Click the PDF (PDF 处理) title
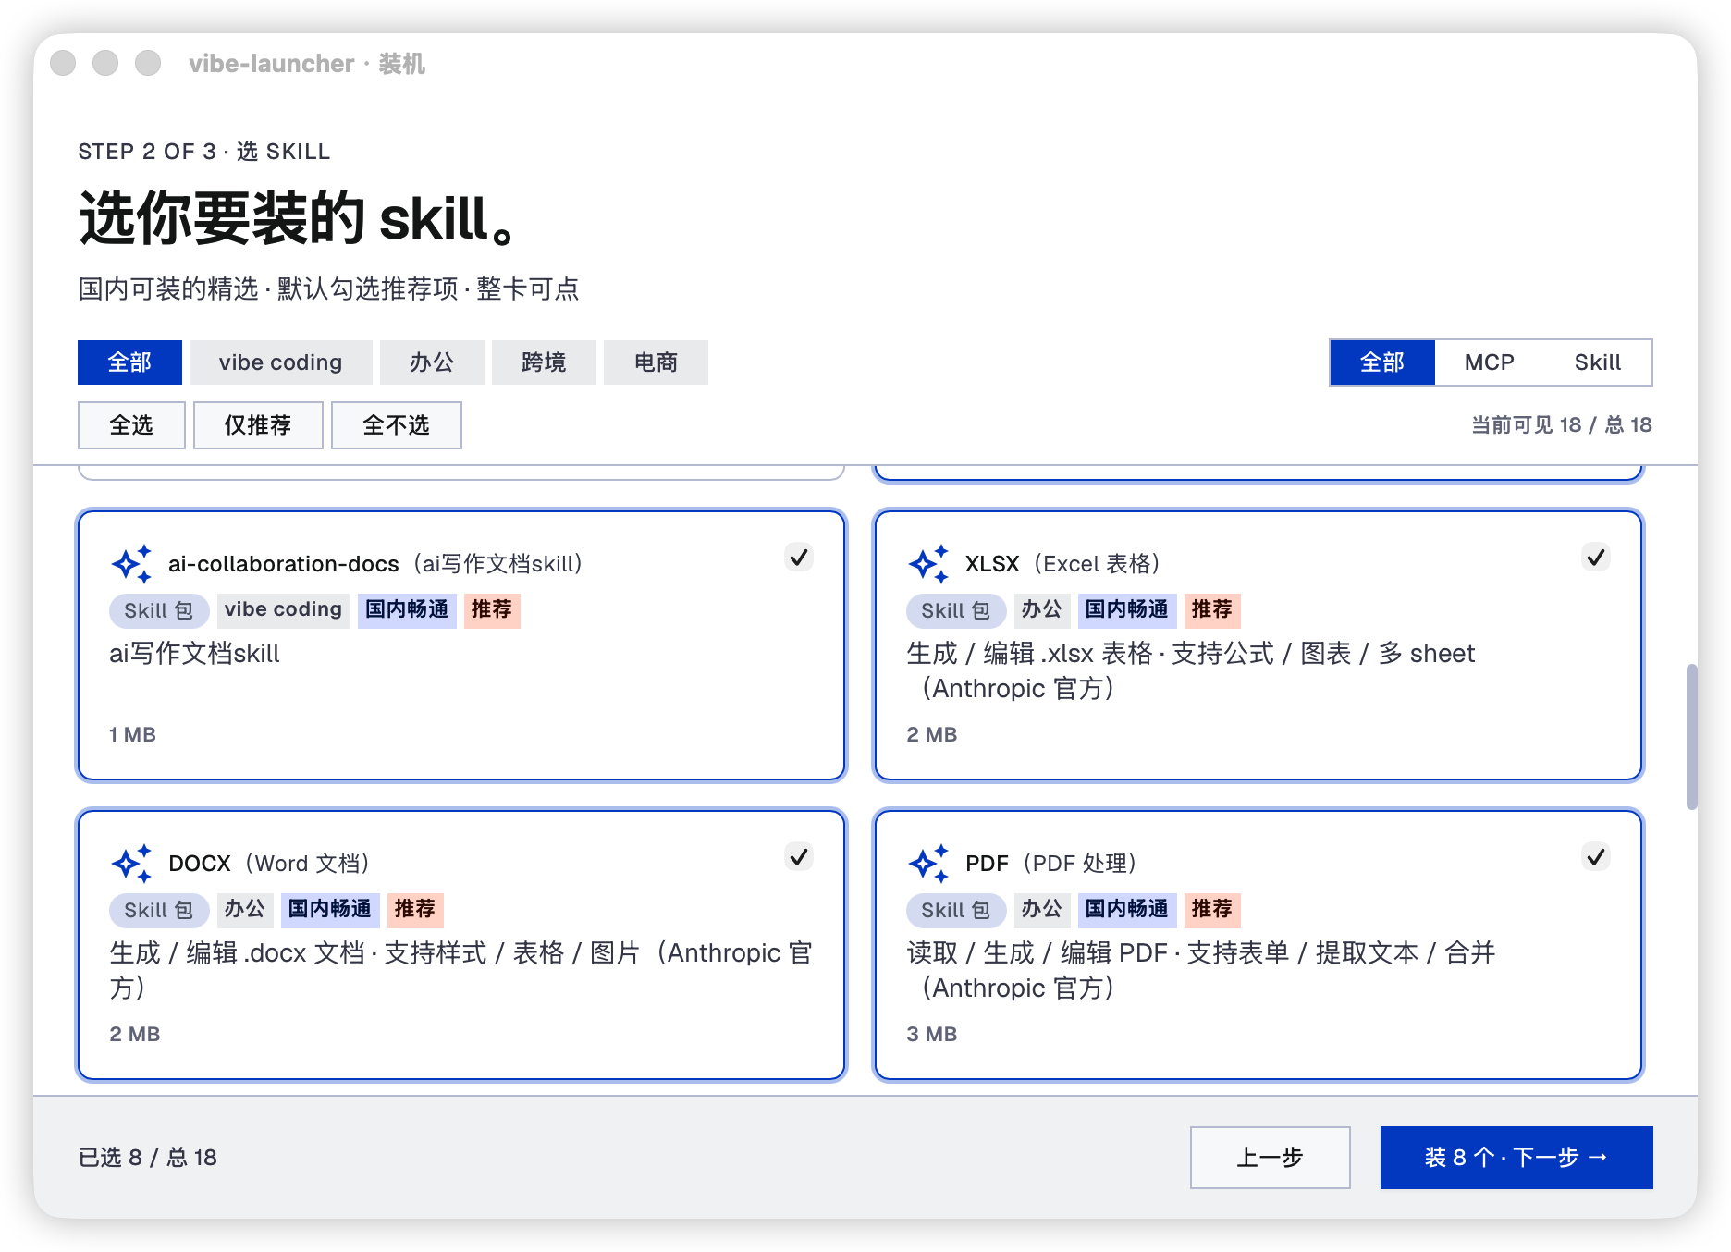Screen dimensions: 1731x1252 pos(1051,864)
